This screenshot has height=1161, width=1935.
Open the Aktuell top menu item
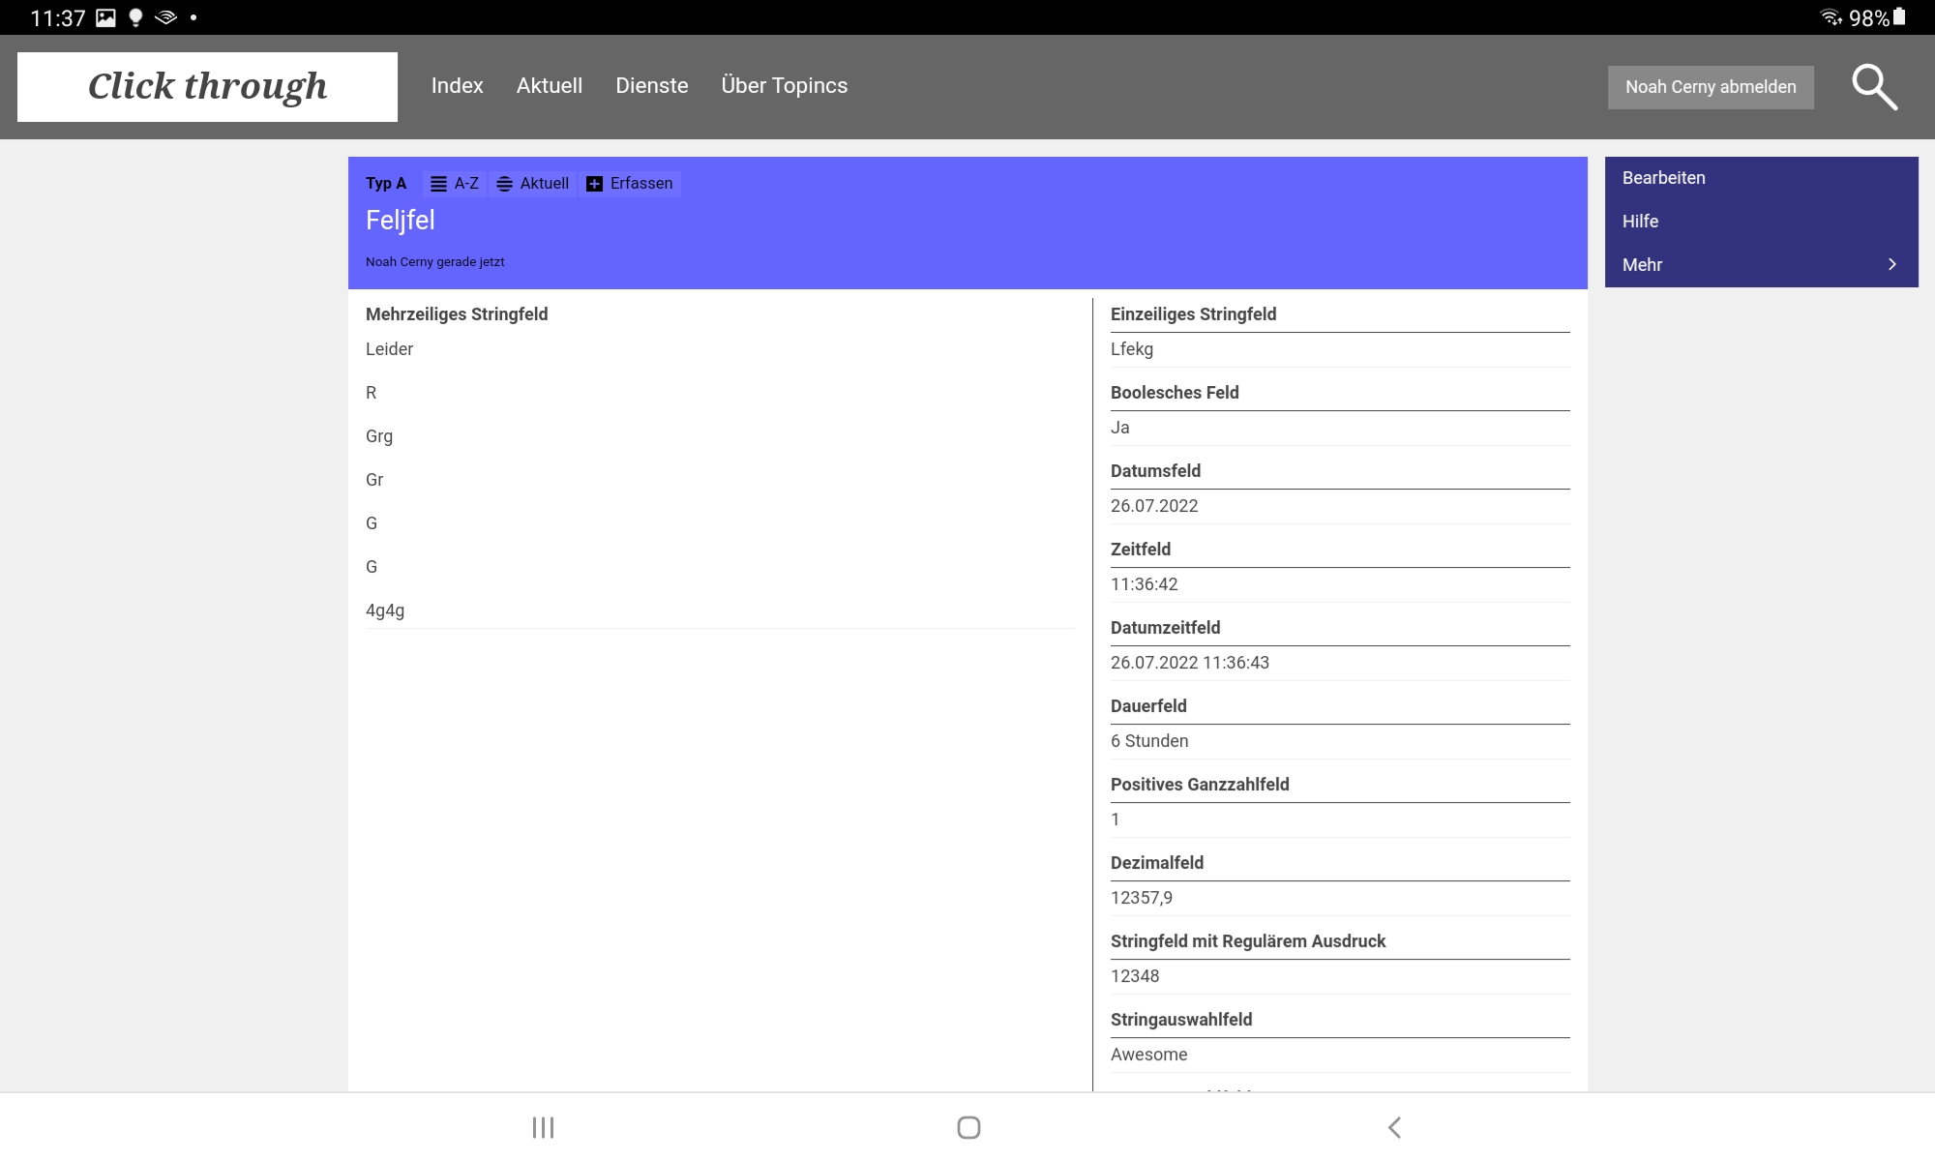point(549,85)
